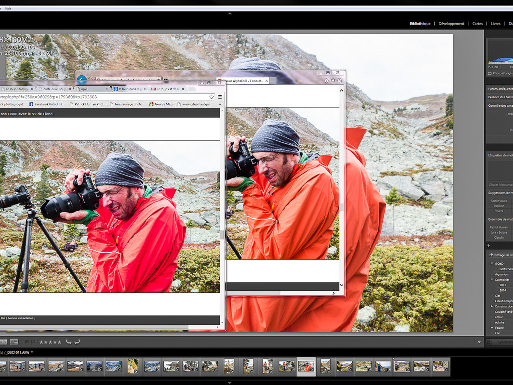Set a star rating in the toolbar
This screenshot has height=385, width=513.
click(51, 342)
